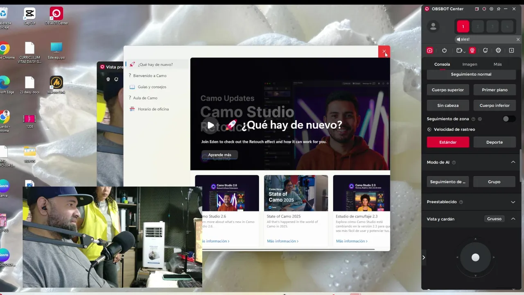The image size is (524, 295).
Task: Switch to the Imagen tab
Action: 470,64
